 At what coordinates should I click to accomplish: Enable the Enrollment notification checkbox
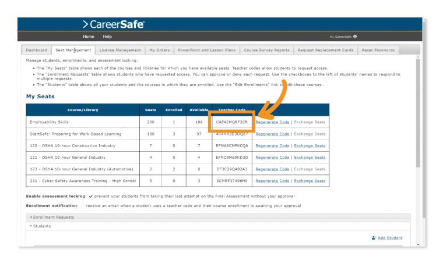[82, 206]
